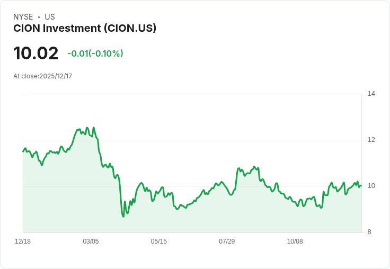Open the CION Investment (CION.US) title
The image size is (390, 269).
click(85, 28)
